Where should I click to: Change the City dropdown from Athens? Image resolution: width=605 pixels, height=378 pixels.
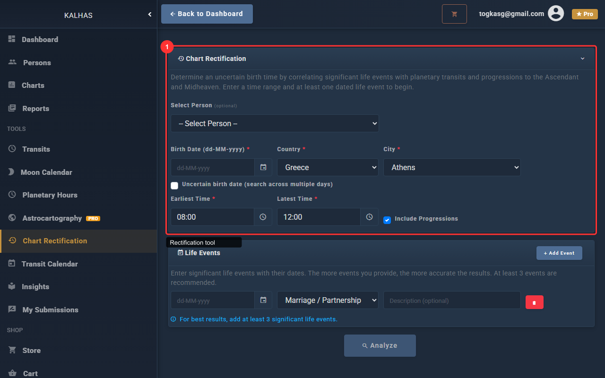click(x=451, y=167)
